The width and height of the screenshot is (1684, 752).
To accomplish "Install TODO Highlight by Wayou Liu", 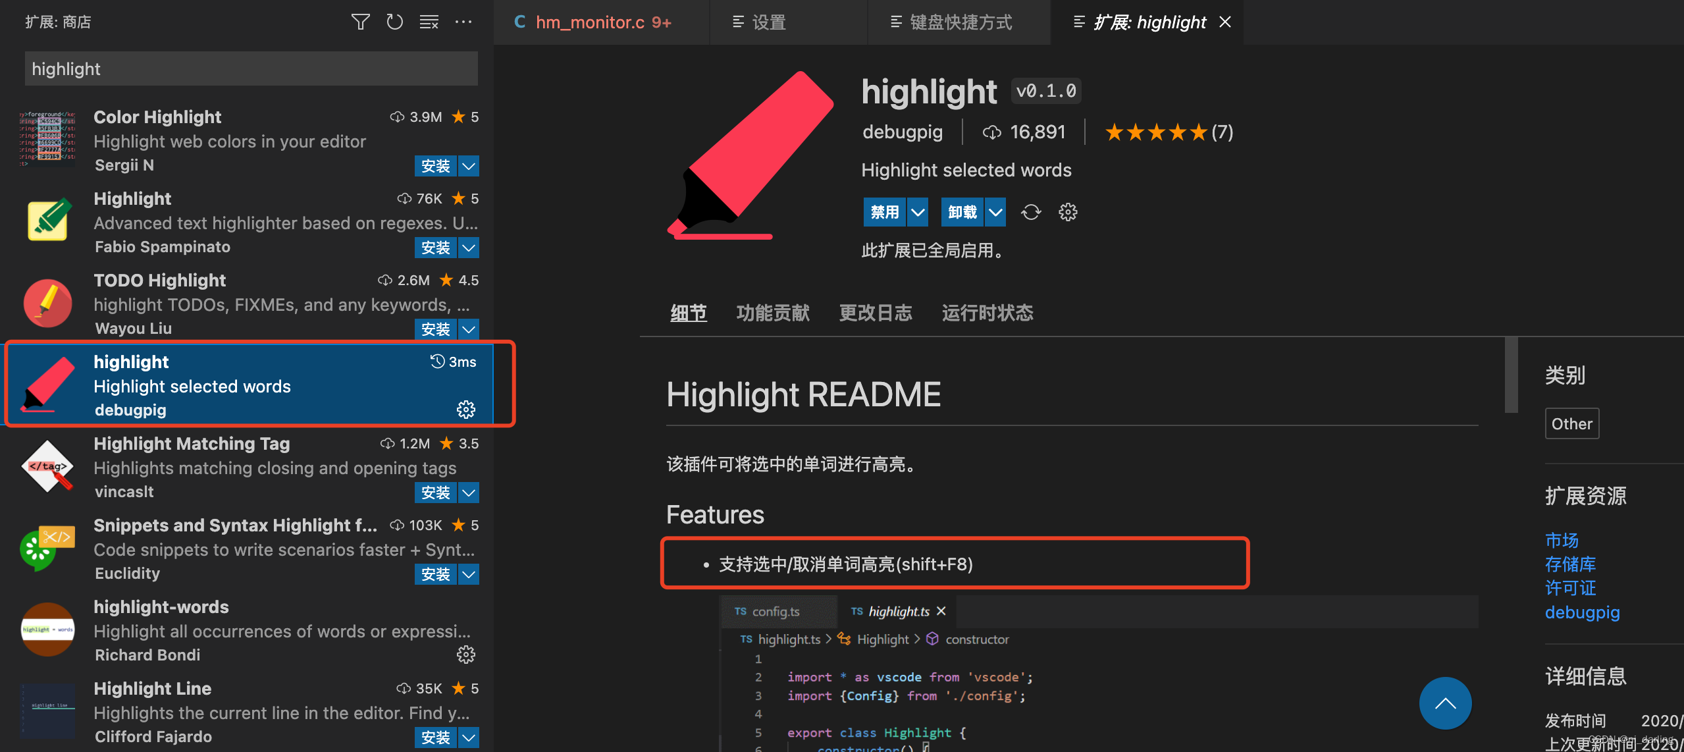I will click(x=436, y=329).
